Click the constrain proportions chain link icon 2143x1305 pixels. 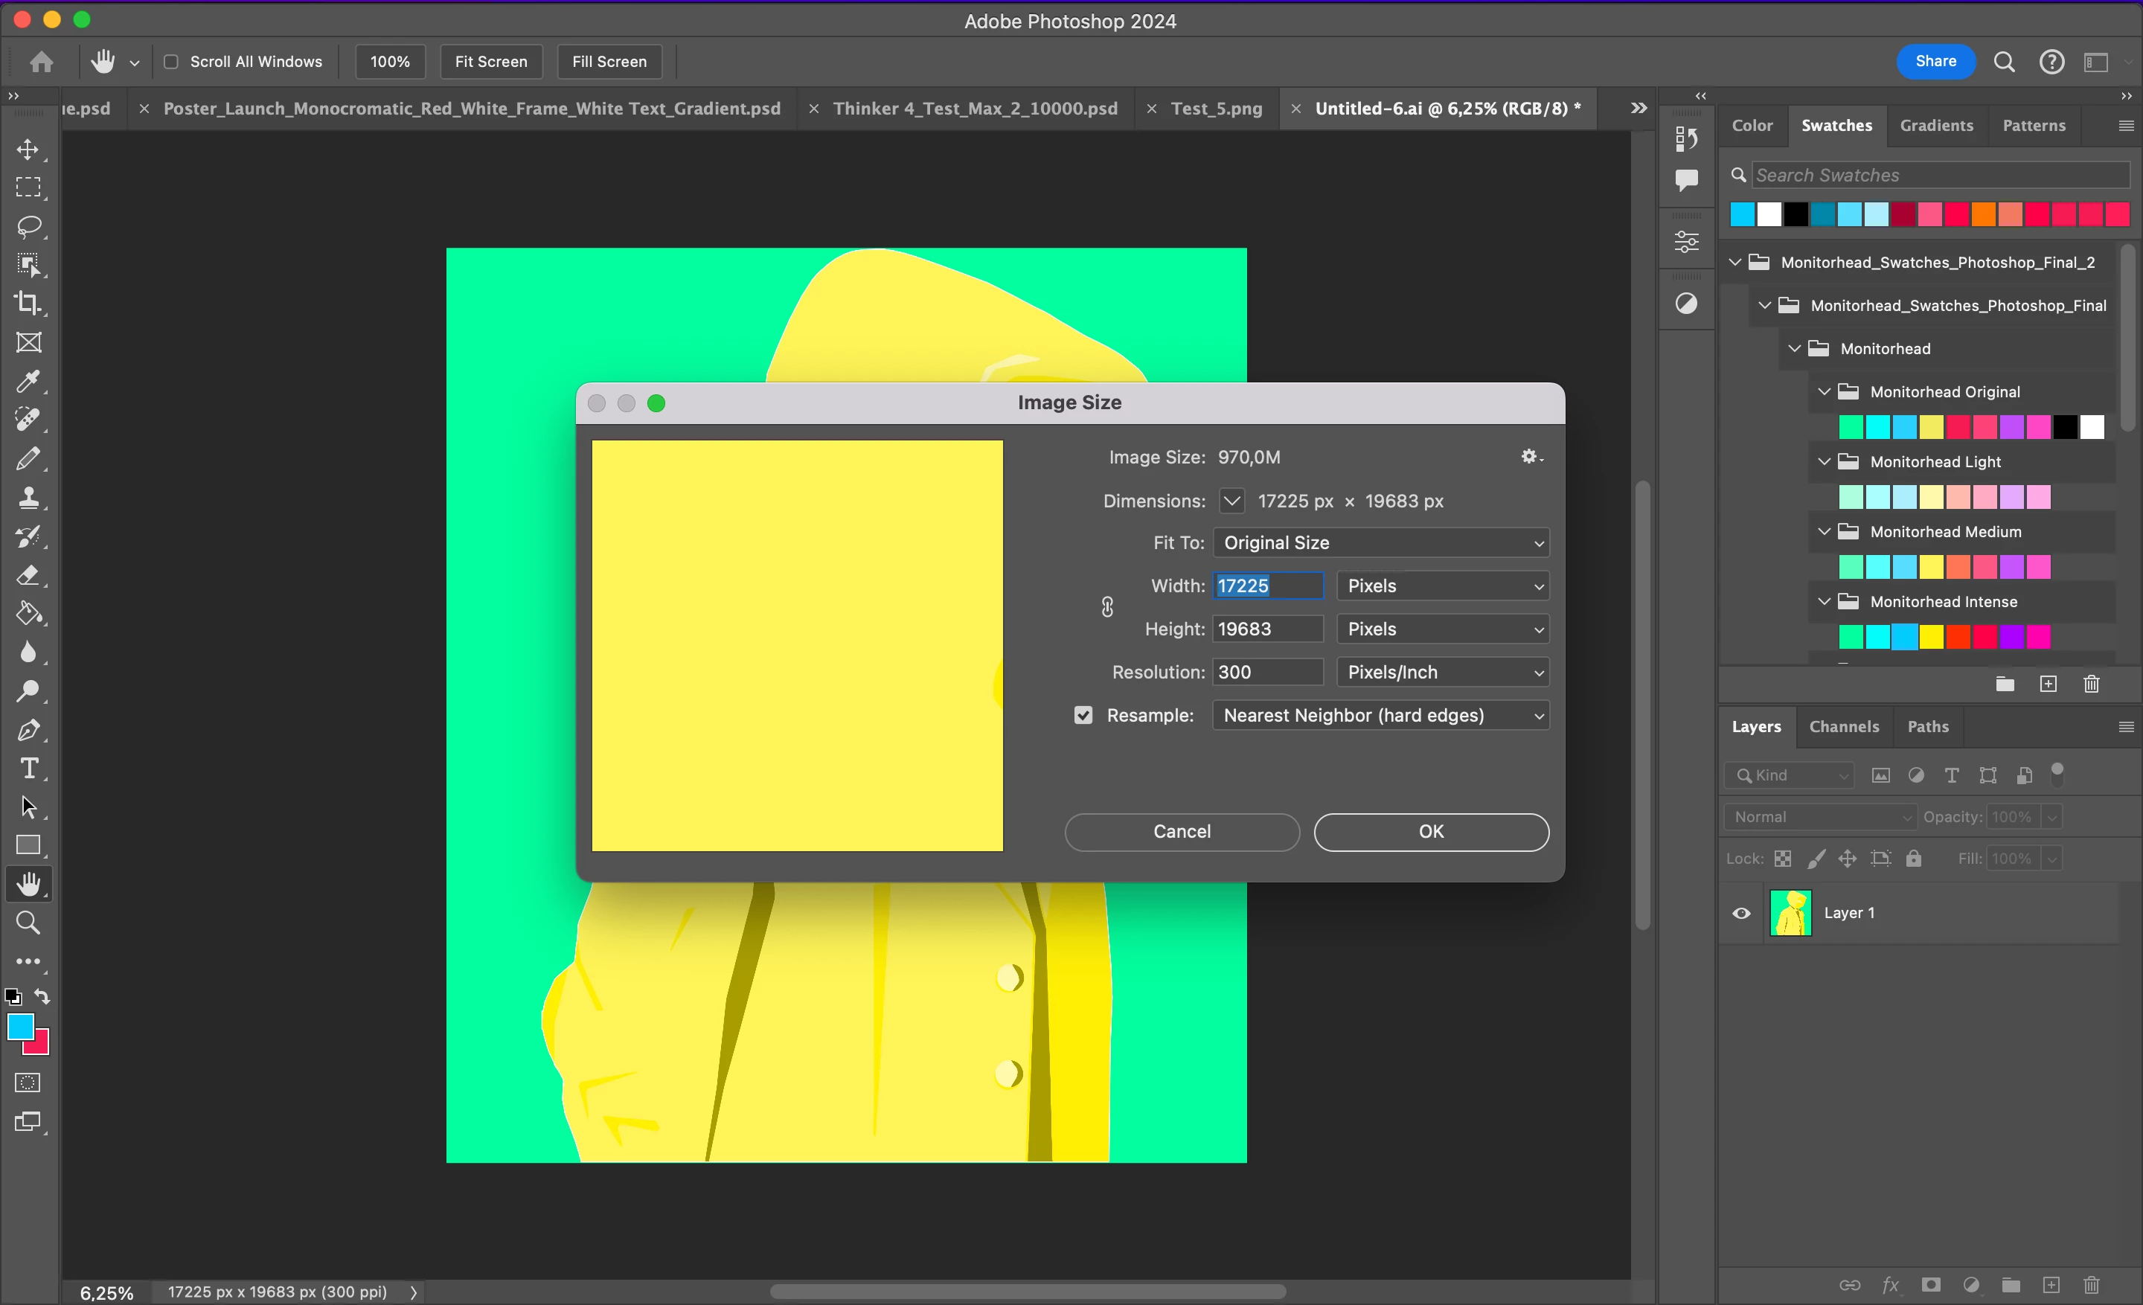pos(1107,607)
